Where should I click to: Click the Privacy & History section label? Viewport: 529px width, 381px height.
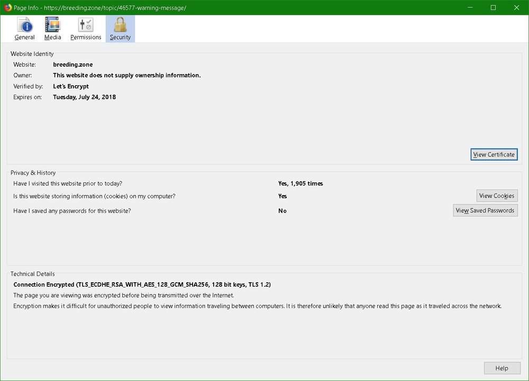coord(33,173)
